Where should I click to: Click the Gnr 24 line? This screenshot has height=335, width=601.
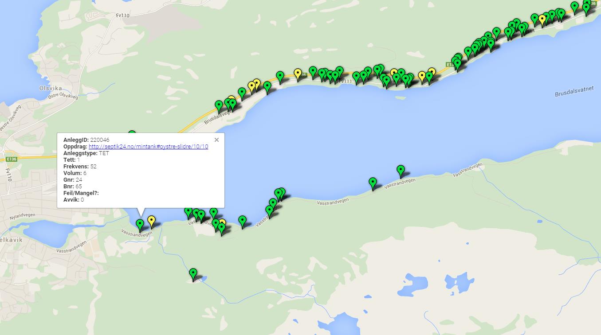pyautogui.click(x=73, y=180)
